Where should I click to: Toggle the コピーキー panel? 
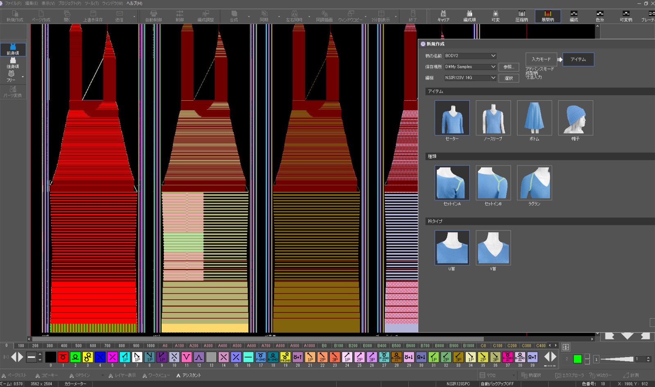pyautogui.click(x=47, y=375)
